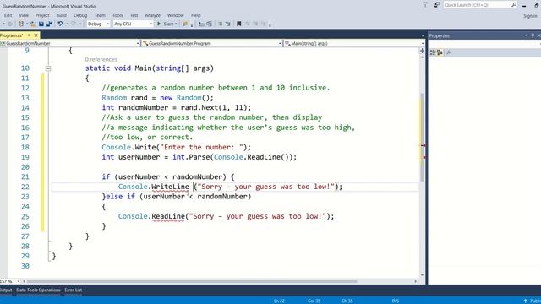
Task: Click the Sign in link
Action: click(x=530, y=16)
